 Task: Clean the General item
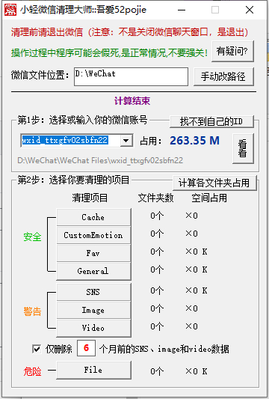point(93,271)
